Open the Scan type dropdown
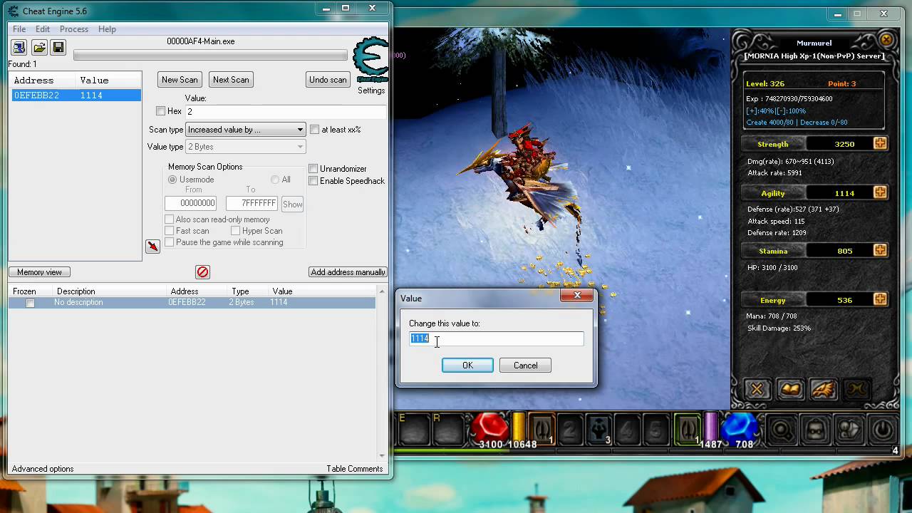The image size is (912, 513). click(x=246, y=130)
